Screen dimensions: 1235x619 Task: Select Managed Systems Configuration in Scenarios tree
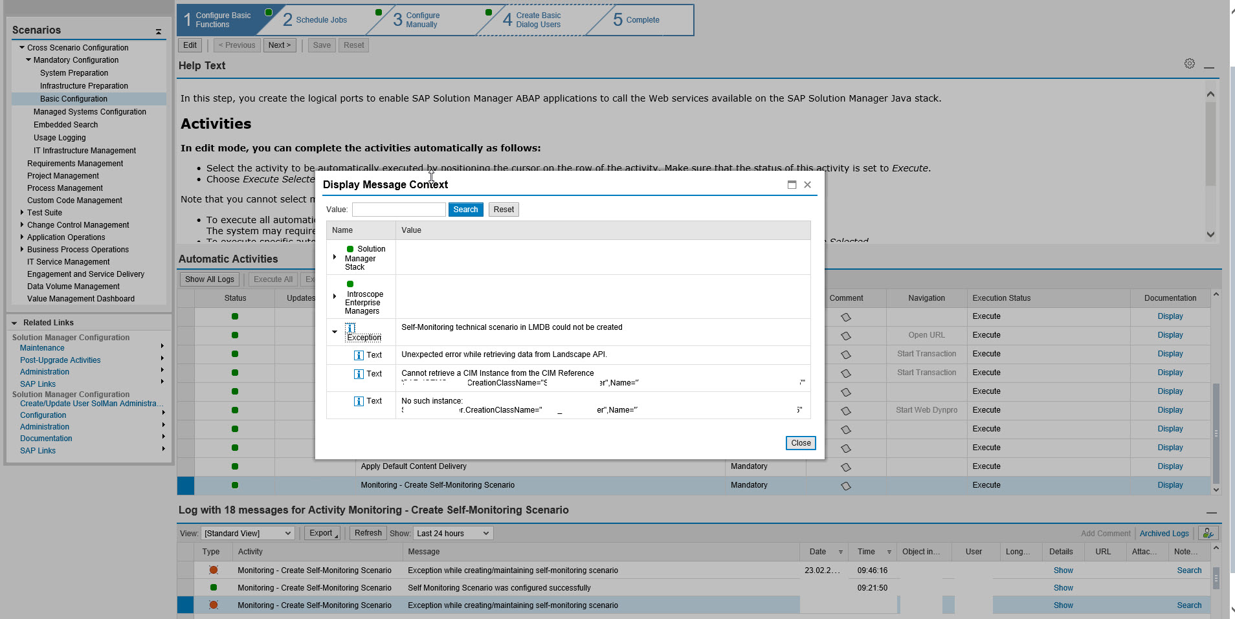click(90, 112)
